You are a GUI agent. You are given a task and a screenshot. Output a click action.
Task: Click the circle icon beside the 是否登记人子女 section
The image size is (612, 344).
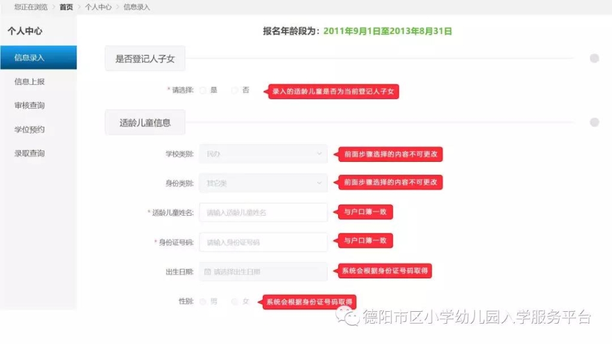tap(594, 59)
